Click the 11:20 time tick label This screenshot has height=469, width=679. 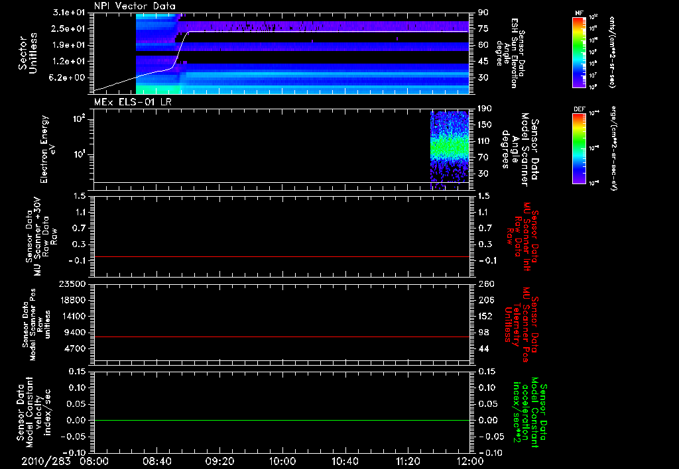tap(408, 461)
